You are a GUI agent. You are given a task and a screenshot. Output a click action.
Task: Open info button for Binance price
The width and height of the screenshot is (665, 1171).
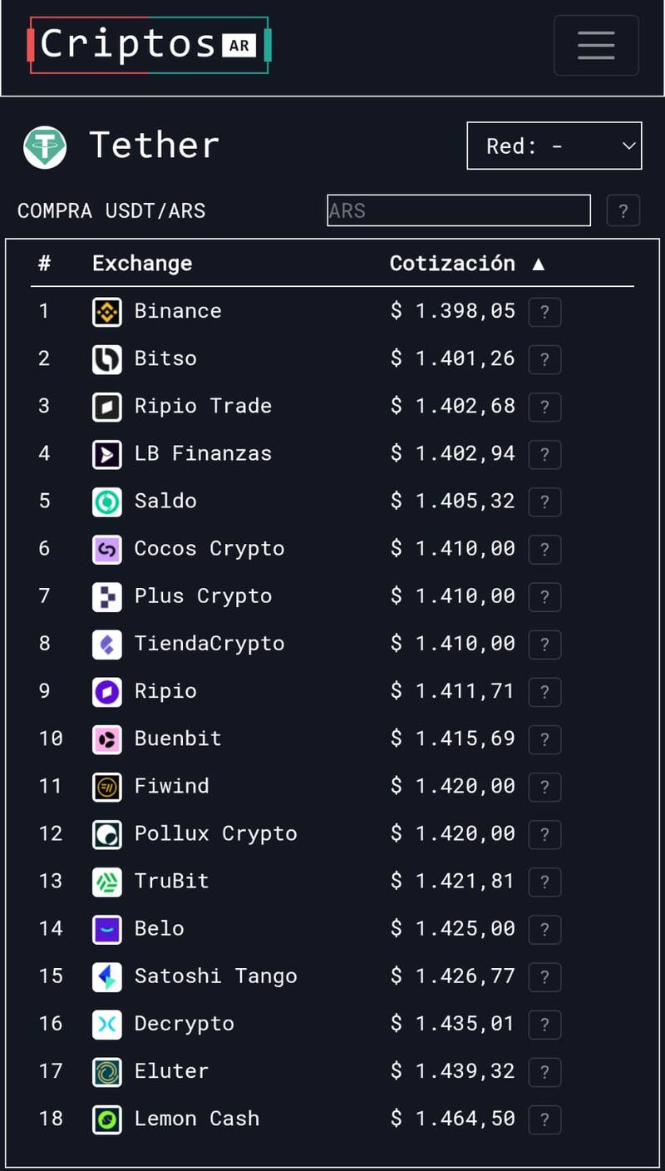click(x=544, y=313)
